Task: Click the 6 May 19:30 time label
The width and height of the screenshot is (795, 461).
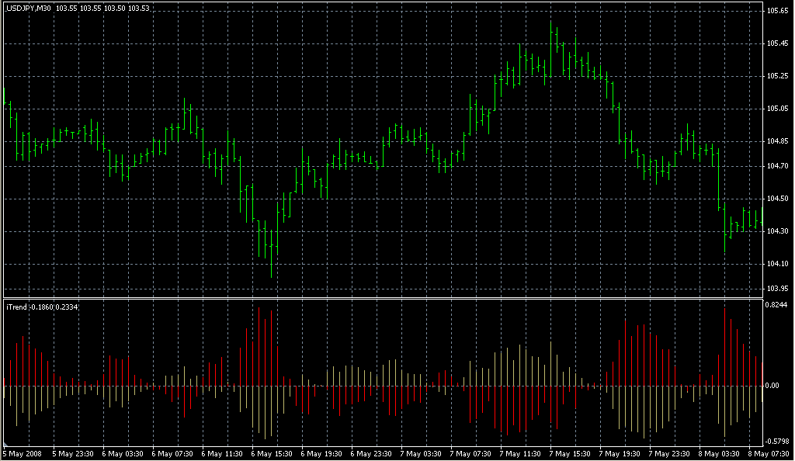Action: [x=321, y=454]
